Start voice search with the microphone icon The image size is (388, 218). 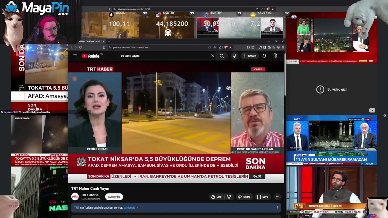[234, 56]
